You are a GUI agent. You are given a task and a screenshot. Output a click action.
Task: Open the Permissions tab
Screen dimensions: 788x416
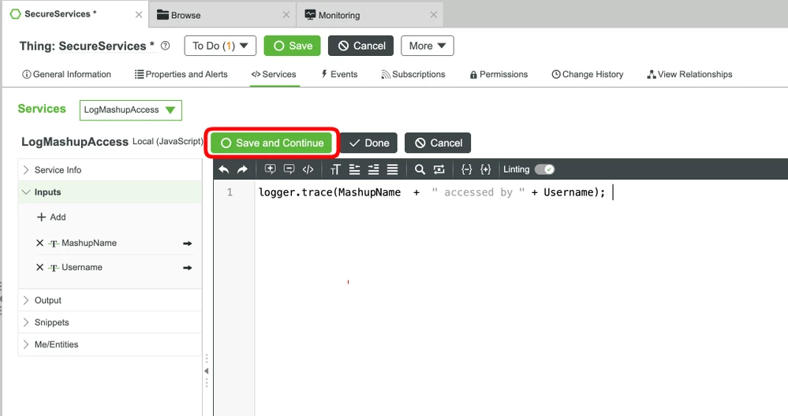pyautogui.click(x=499, y=74)
